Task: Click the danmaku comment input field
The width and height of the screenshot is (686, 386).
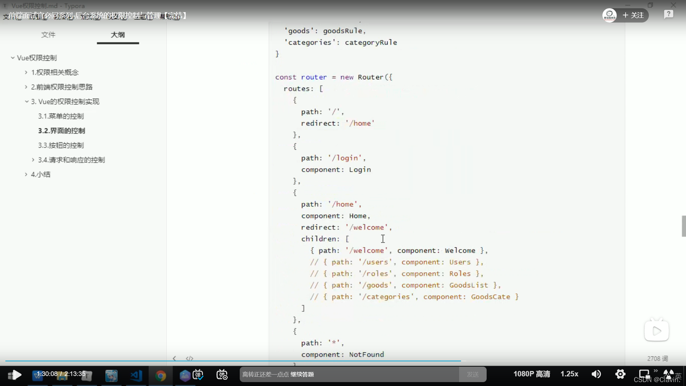Action: [x=349, y=374]
